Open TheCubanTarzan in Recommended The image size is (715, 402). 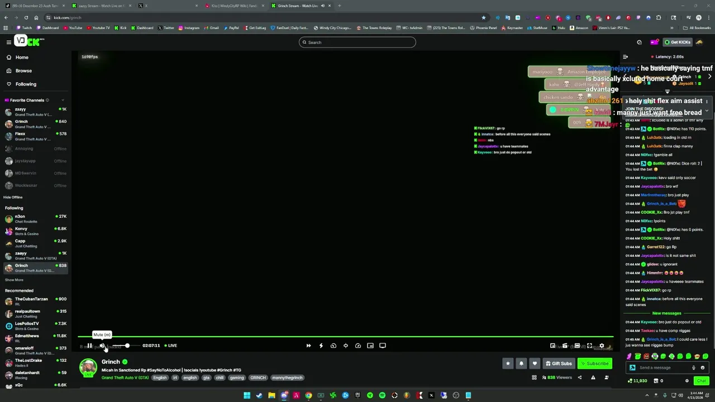[36, 301]
